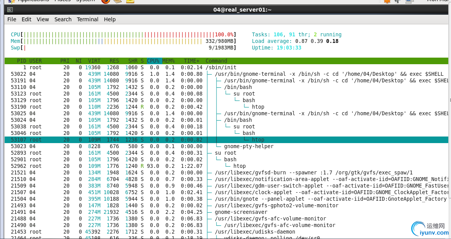Click the Uptime 19:03:33 text
This screenshot has width=451, height=239.
(x=276, y=48)
